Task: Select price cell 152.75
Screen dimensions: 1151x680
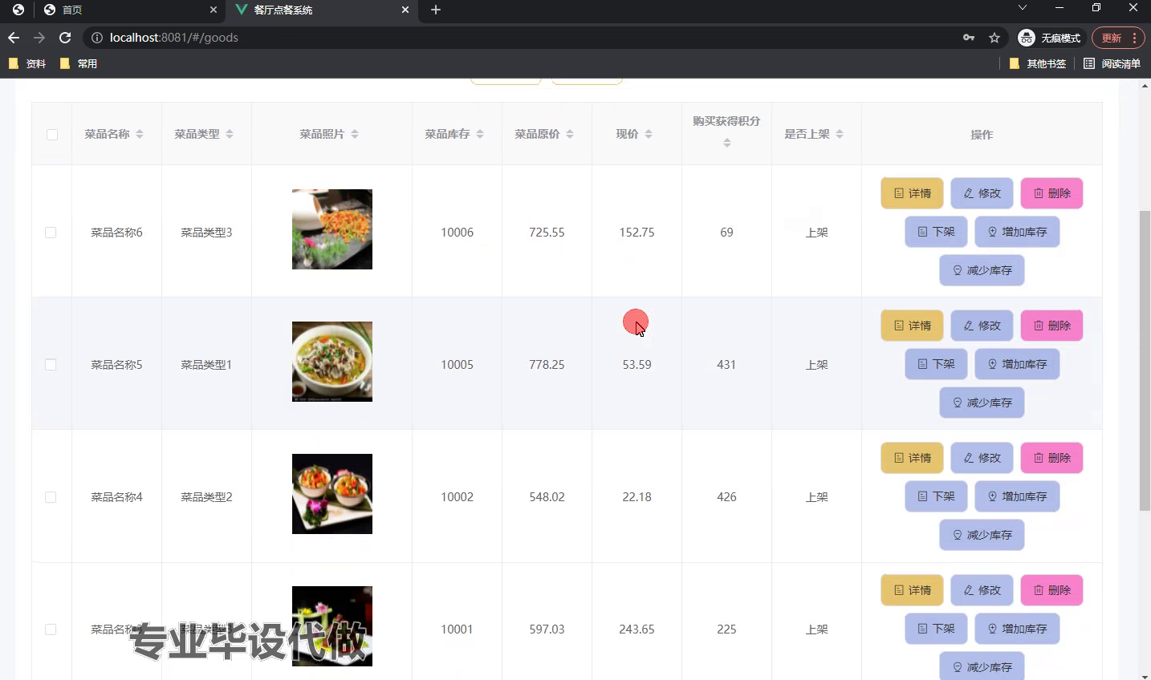Action: (x=637, y=233)
